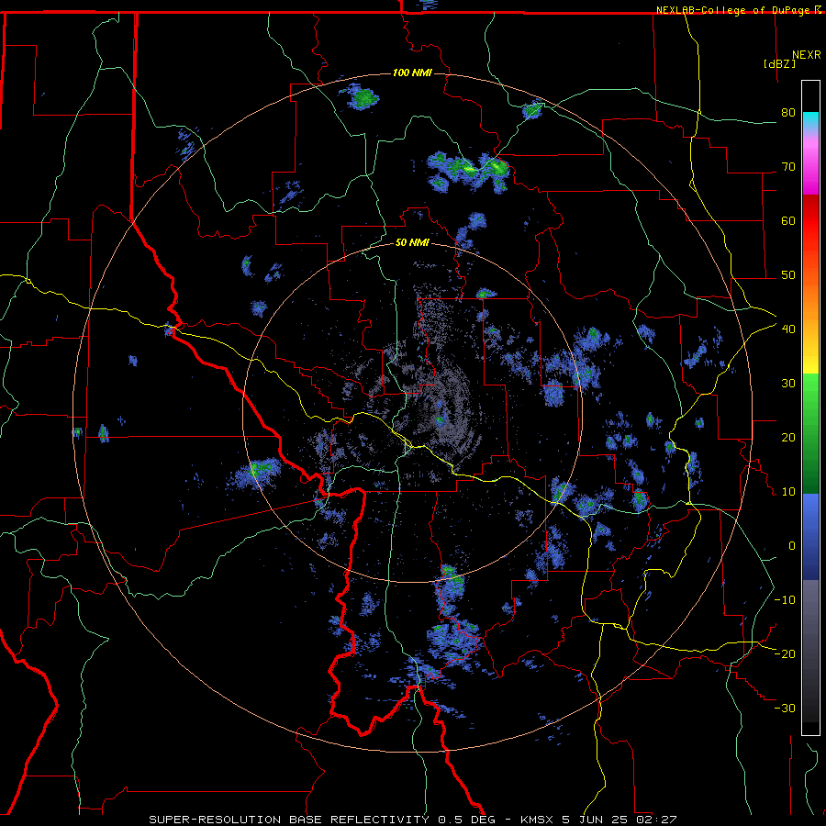Click the NEXR label above the color bar
The height and width of the screenshot is (826, 826).
click(807, 55)
